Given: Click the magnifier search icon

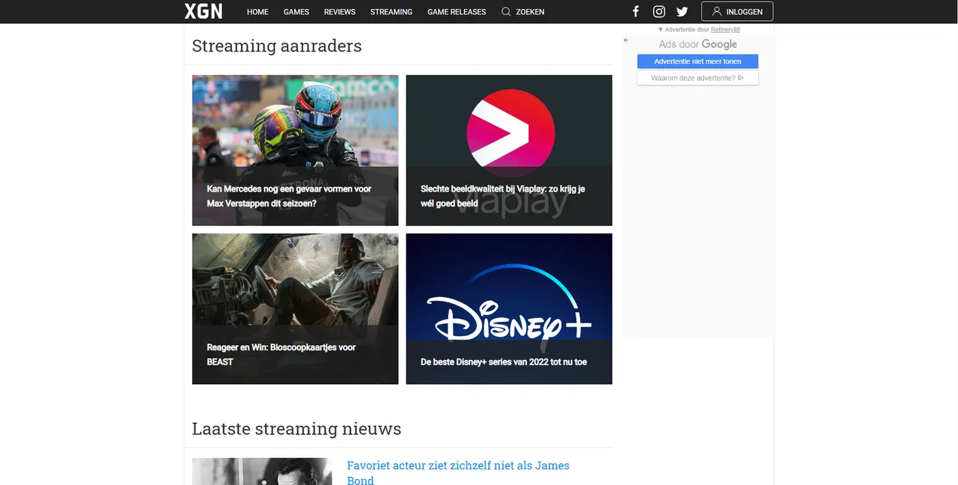Looking at the screenshot, I should coord(506,11).
